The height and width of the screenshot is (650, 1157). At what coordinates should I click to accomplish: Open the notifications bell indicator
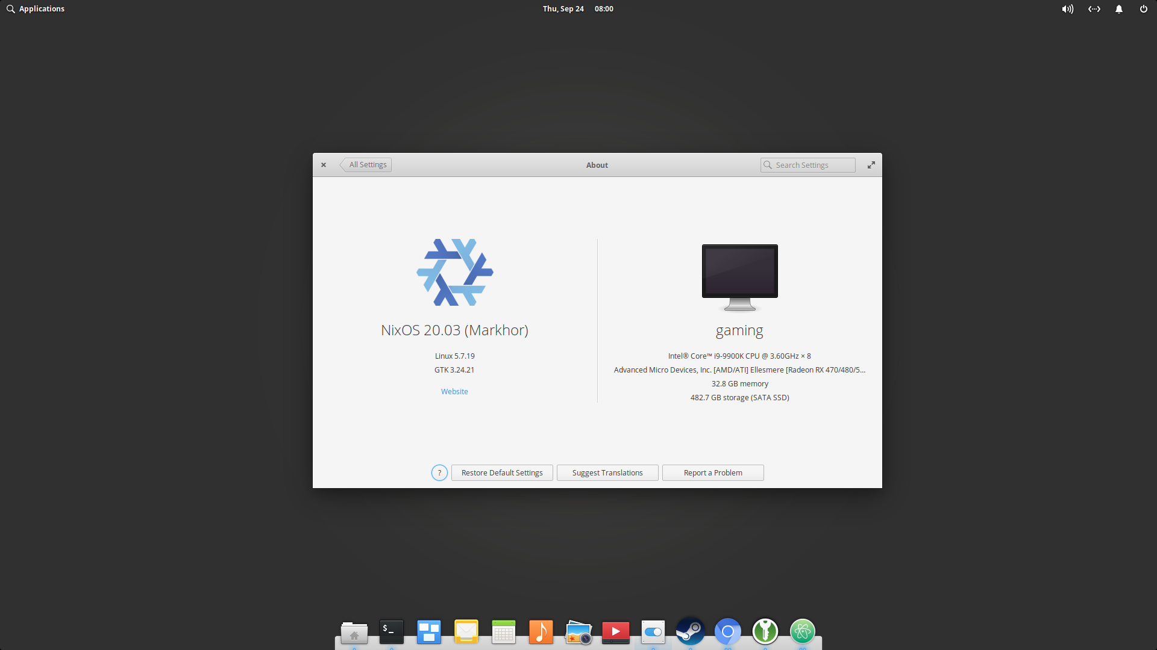[x=1119, y=9]
